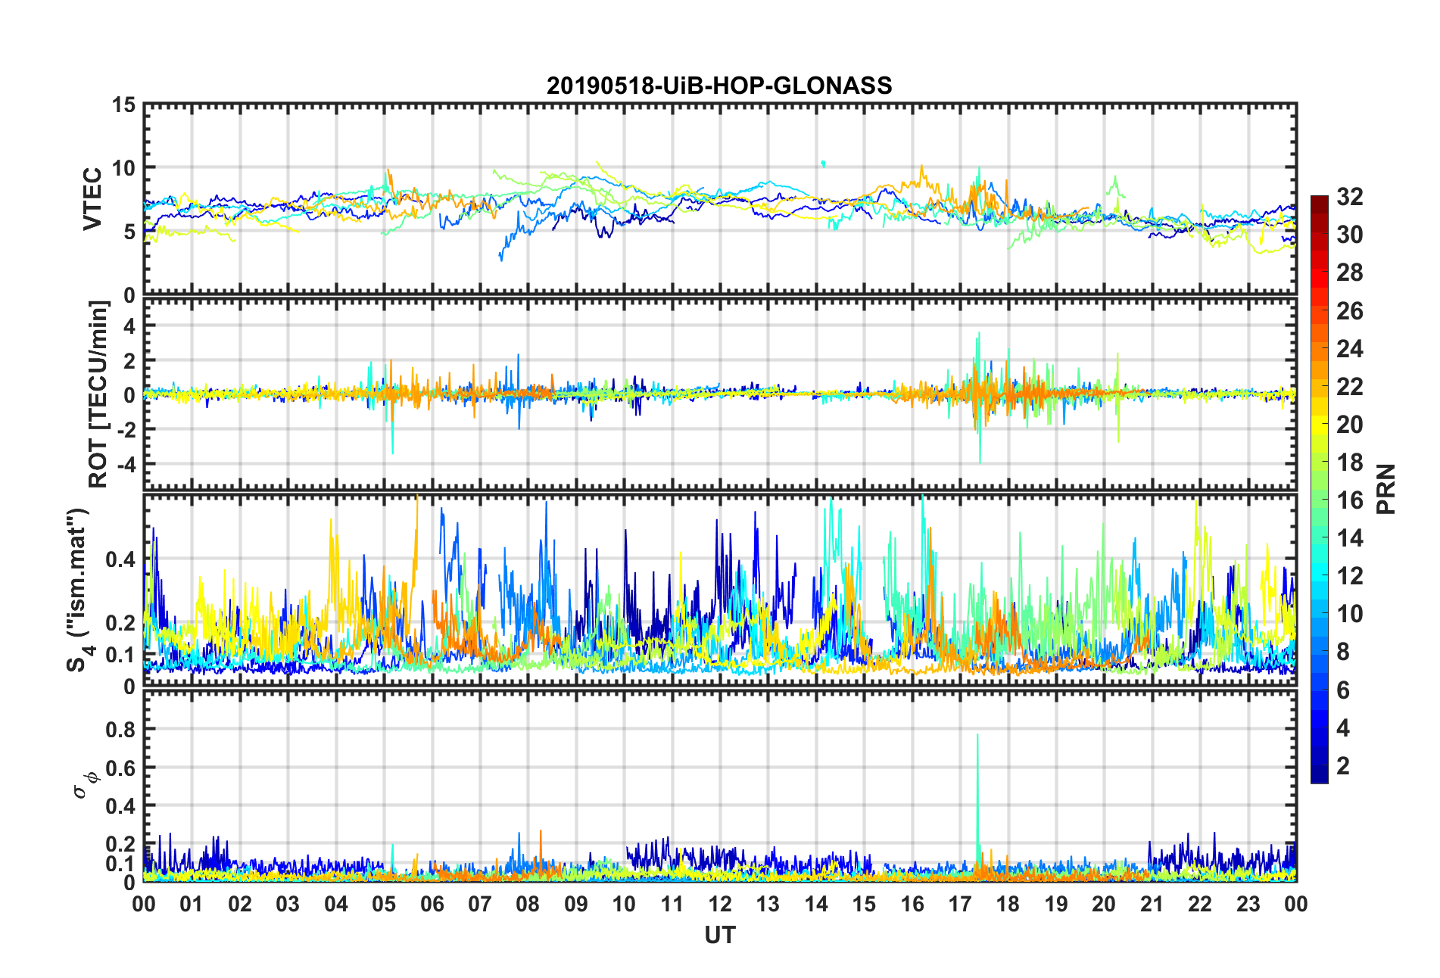Click x-axis hour tick 15
Viewport: 1440px width, 978px height.
[864, 904]
